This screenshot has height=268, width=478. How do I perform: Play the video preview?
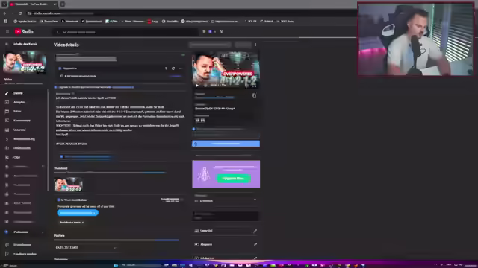(x=197, y=86)
